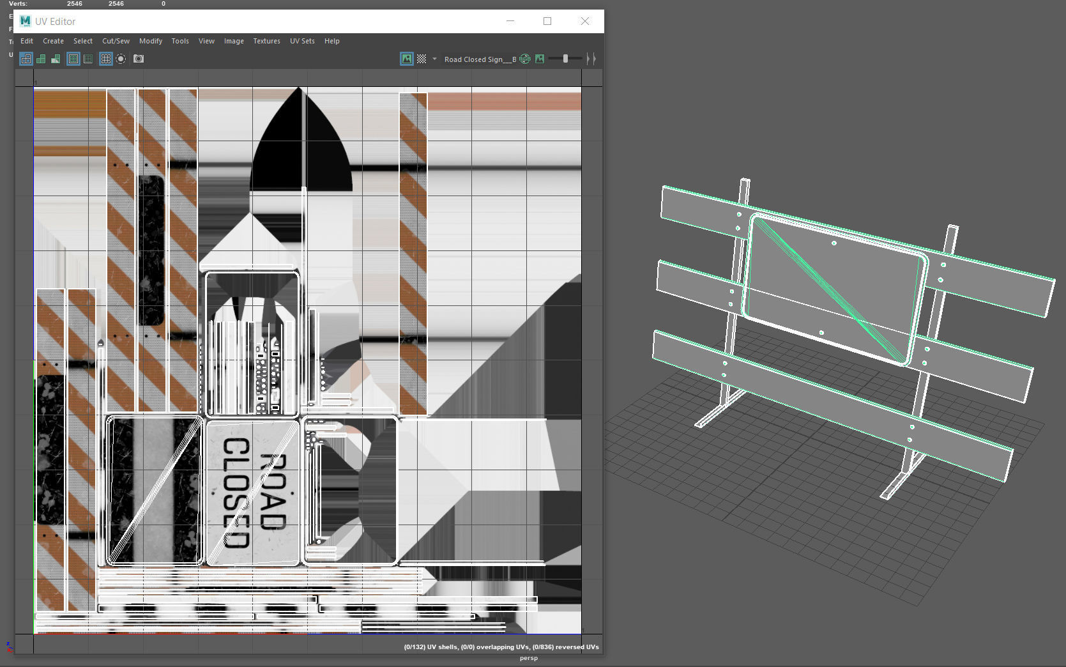Maximize the UV Editor window

[x=547, y=21]
